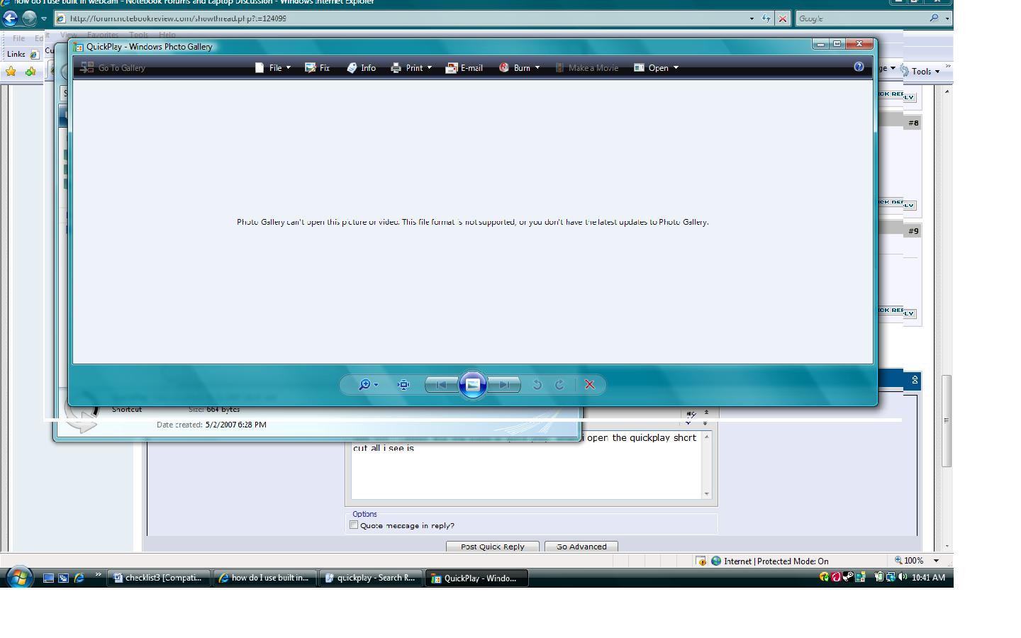Click the Photo Gallery help icon
This screenshot has width=1021, height=638.
pyautogui.click(x=859, y=67)
